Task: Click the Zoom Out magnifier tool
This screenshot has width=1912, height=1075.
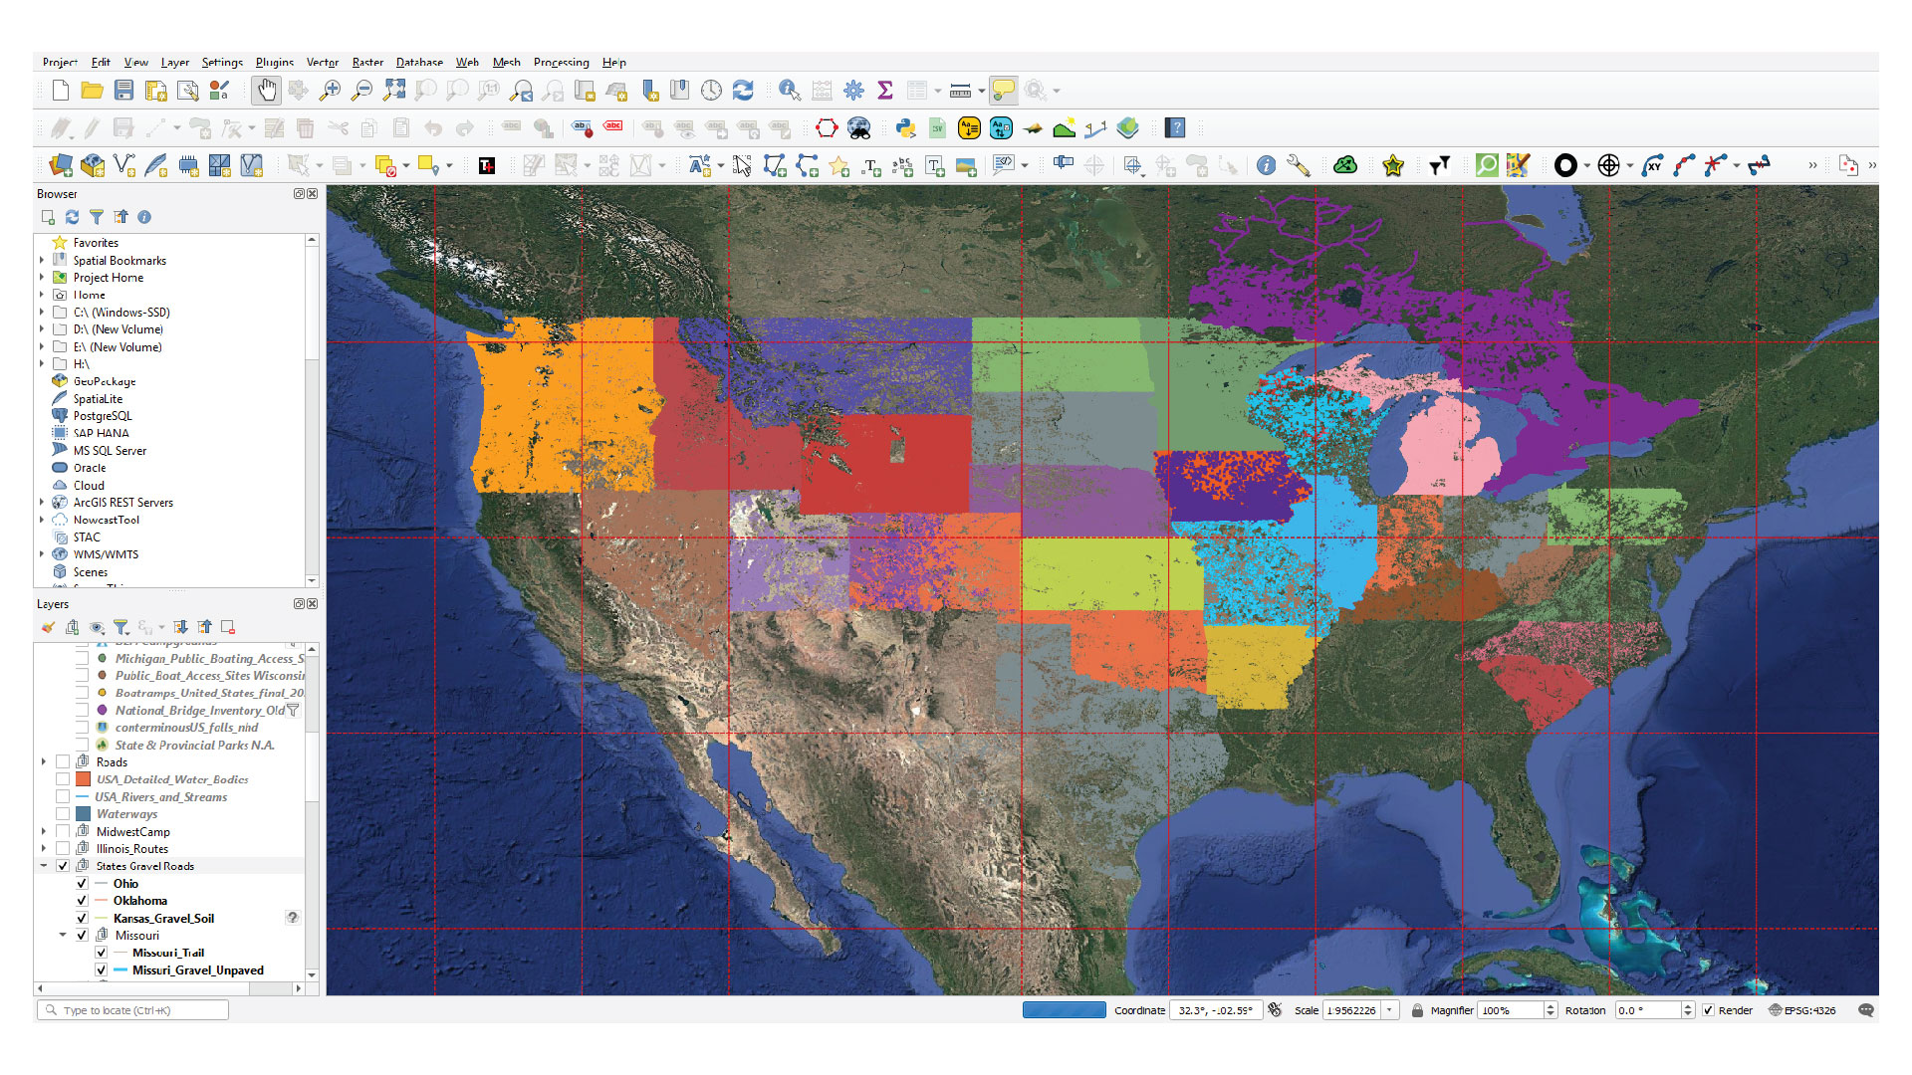Action: point(362,91)
